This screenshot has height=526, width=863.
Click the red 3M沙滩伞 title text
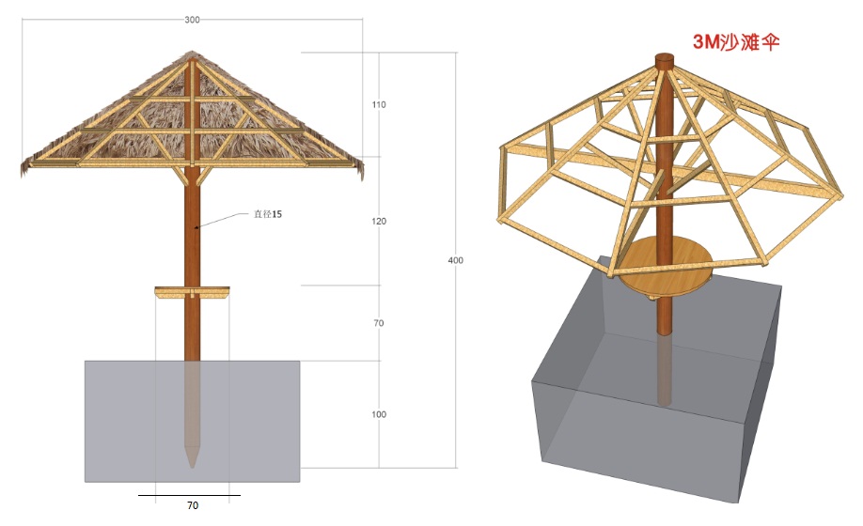(x=735, y=41)
